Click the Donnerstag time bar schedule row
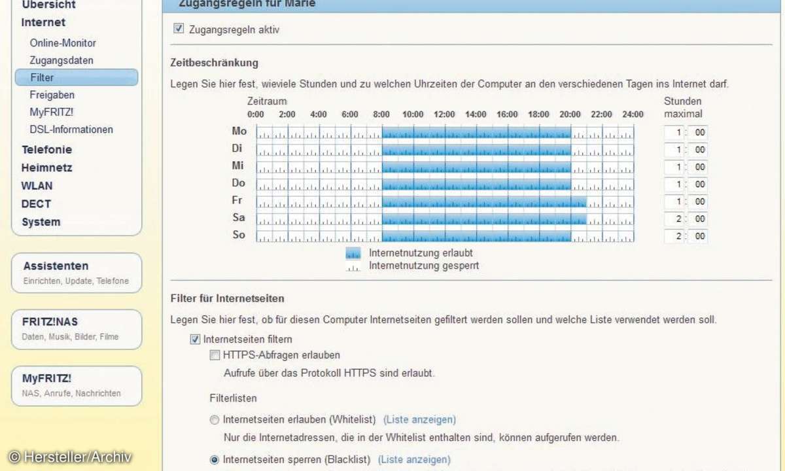The width and height of the screenshot is (785, 471). pos(445,184)
